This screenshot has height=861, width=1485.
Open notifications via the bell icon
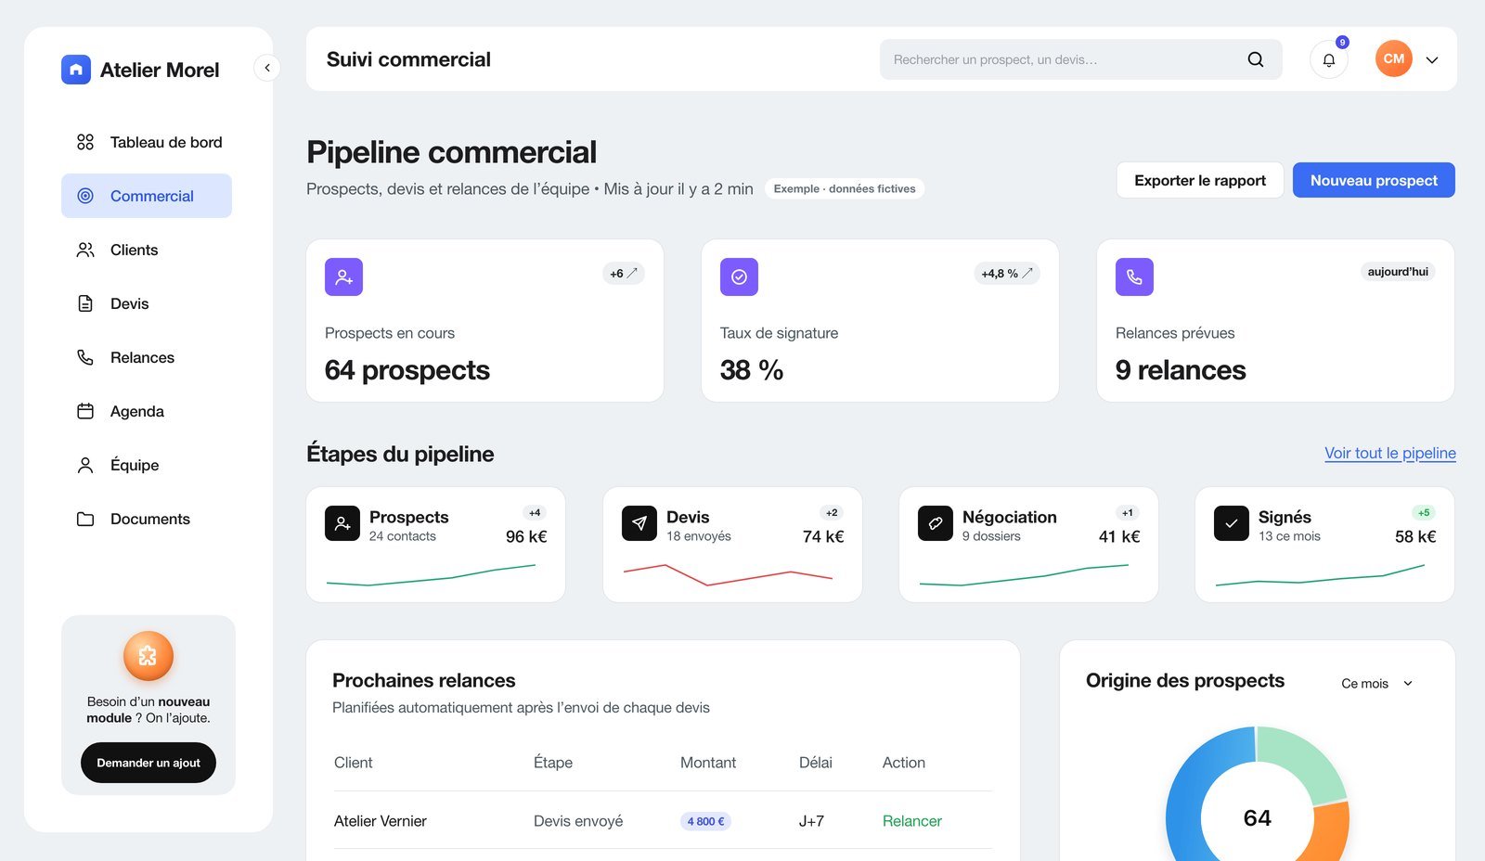[1329, 59]
